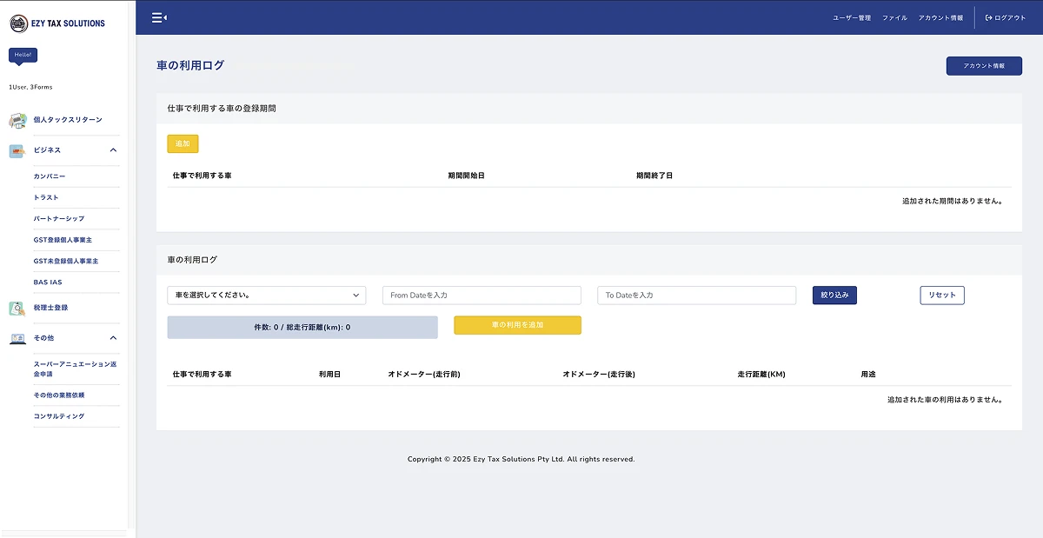Collapse the その他 section chevron
Viewport: 1043px width, 538px height.
pos(113,338)
